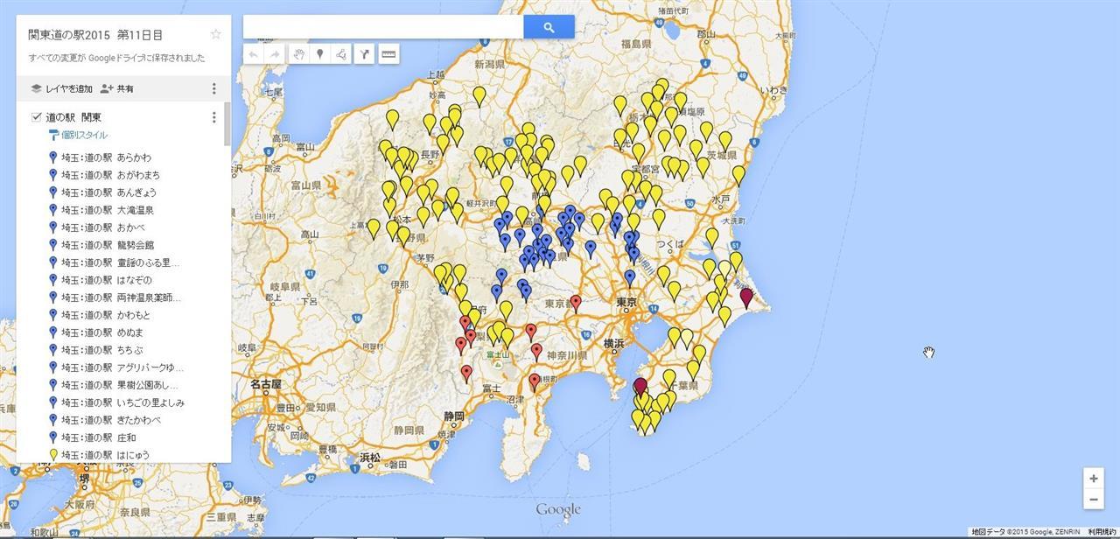The height and width of the screenshot is (539, 1120).
Task: Pick the ruler measure distance tool
Action: [x=388, y=54]
